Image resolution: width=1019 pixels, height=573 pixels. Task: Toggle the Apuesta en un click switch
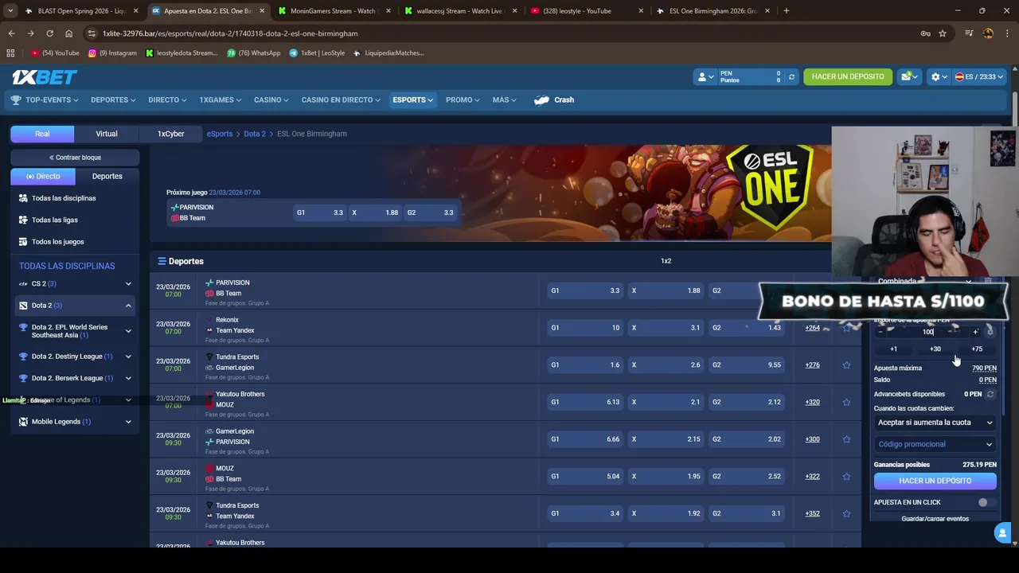tap(985, 502)
